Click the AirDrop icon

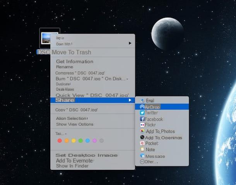[x=142, y=107]
